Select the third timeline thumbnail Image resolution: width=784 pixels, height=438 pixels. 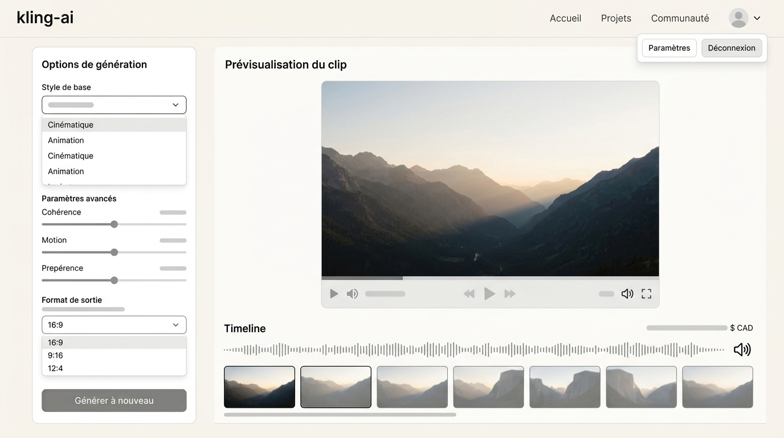pos(412,387)
